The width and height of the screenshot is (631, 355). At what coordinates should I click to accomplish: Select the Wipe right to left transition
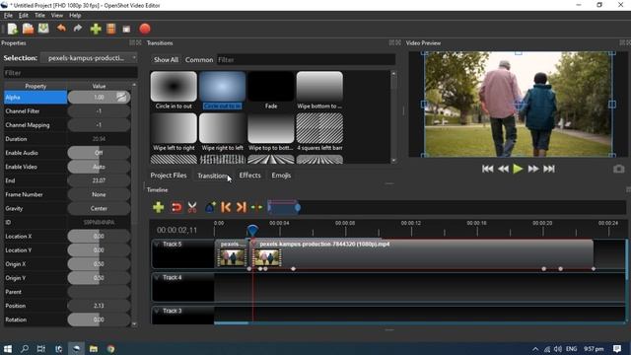coord(223,132)
